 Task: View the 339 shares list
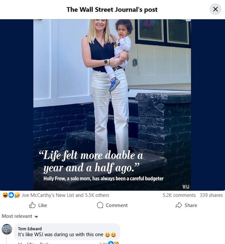tap(211, 195)
